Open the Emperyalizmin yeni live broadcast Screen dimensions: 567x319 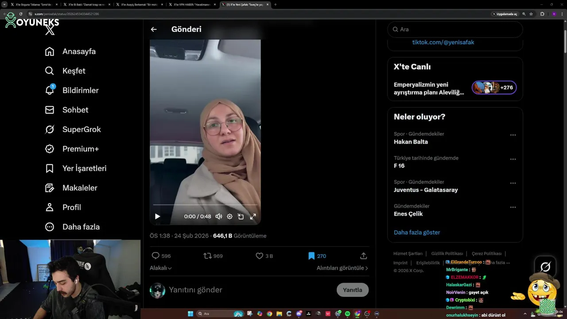tap(429, 89)
